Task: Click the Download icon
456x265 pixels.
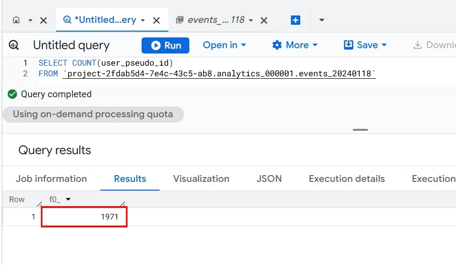Action: coord(418,45)
